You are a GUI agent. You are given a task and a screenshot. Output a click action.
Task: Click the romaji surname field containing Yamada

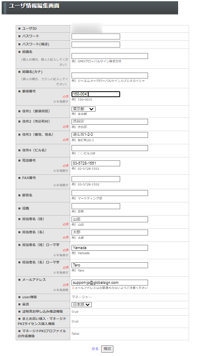click(x=110, y=248)
